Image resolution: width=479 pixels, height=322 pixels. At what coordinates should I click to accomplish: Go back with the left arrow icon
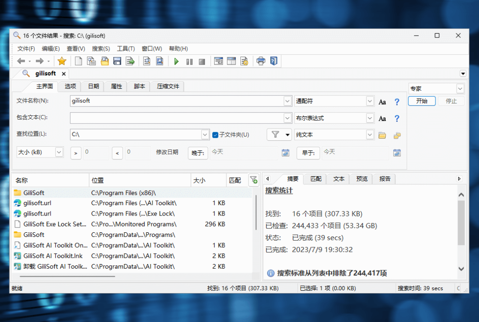tap(21, 61)
